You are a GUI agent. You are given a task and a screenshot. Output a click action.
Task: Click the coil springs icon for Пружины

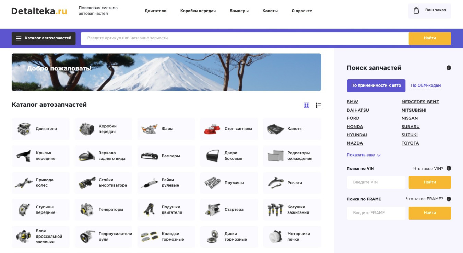pos(212,183)
